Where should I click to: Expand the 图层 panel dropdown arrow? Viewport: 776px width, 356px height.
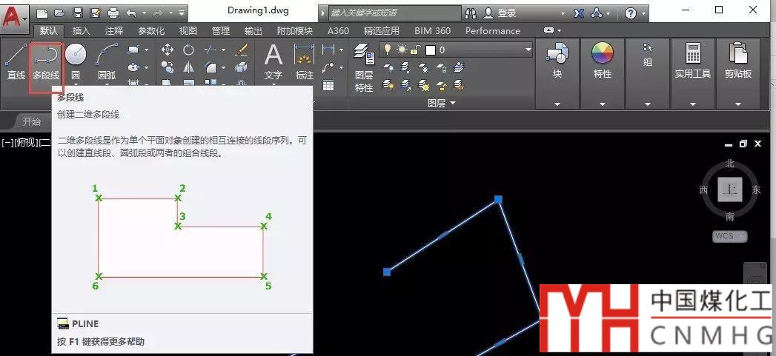point(452,104)
